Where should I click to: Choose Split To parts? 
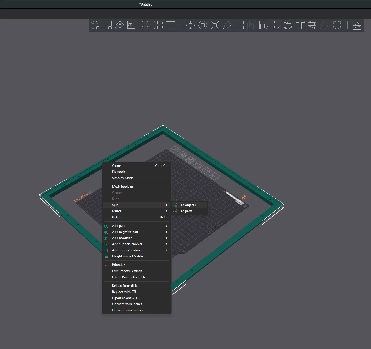point(186,211)
